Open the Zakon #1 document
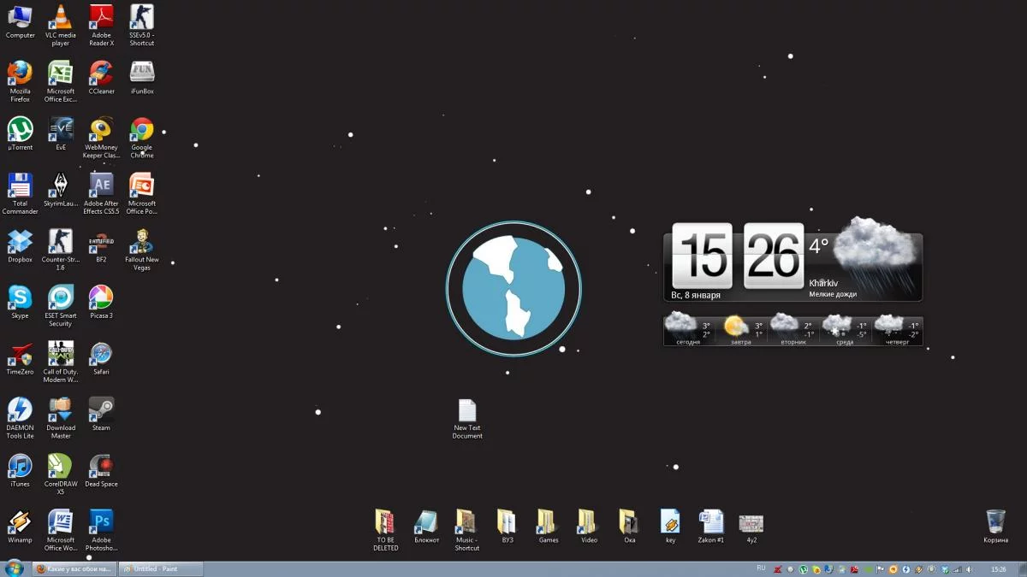 click(710, 527)
